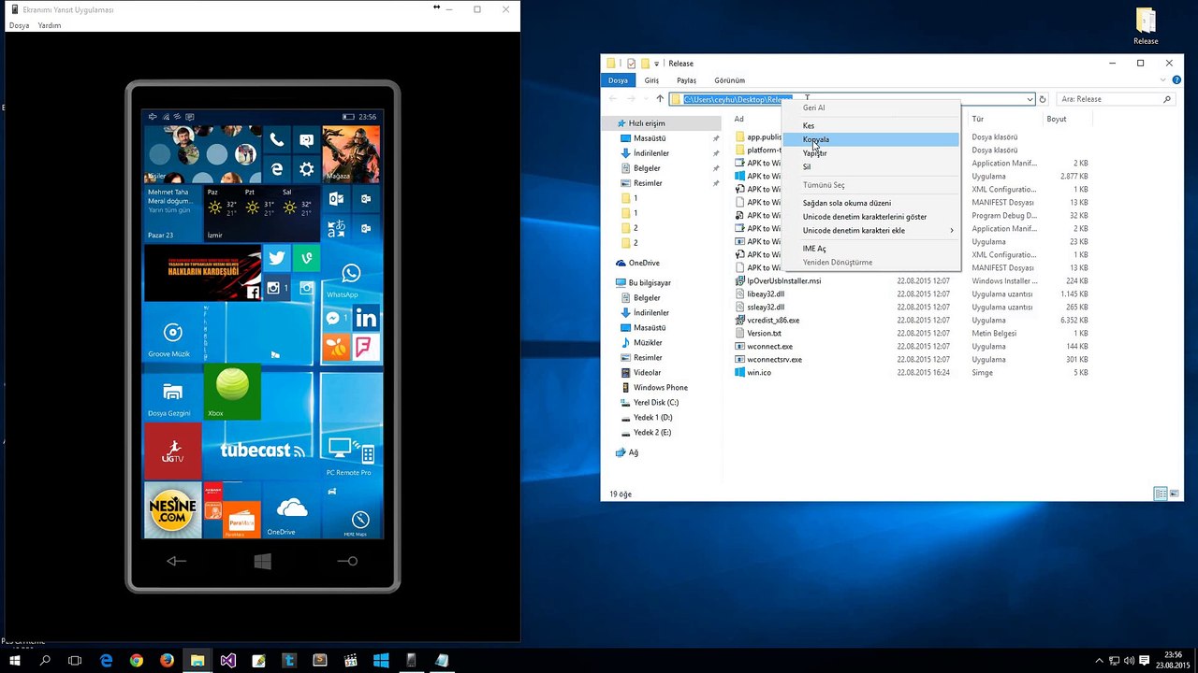Switch to details view layout icon
The image size is (1198, 673).
tap(1161, 494)
